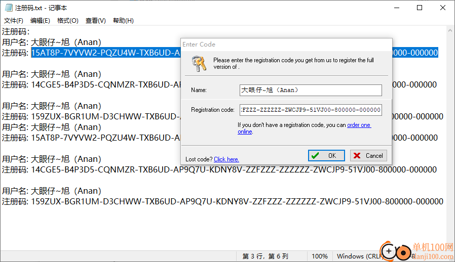
Task: Focus the Name input field
Action: [x=311, y=90]
